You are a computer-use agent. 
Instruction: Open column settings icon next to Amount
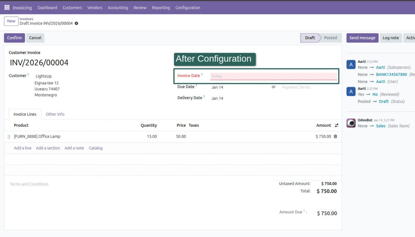pyautogui.click(x=336, y=126)
